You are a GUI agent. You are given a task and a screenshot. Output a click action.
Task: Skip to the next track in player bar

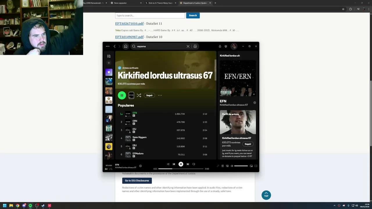188,164
